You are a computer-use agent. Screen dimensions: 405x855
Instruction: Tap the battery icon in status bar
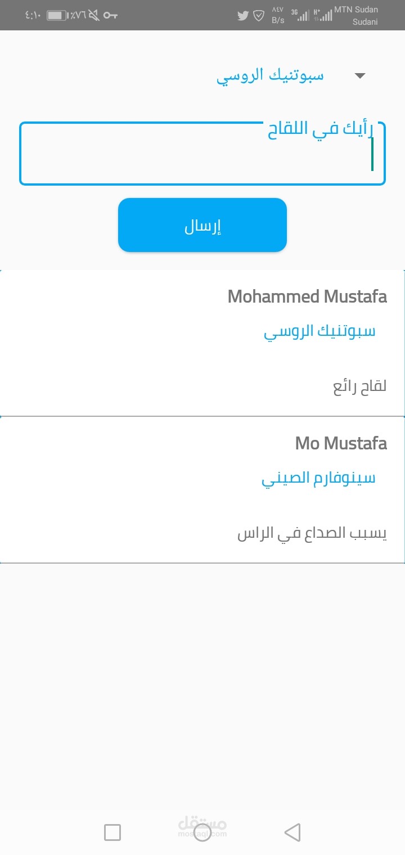[57, 15]
